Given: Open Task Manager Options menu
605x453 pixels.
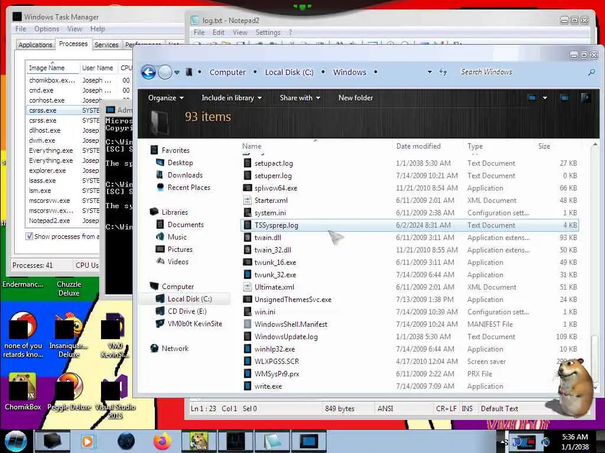Looking at the screenshot, I should (x=47, y=29).
